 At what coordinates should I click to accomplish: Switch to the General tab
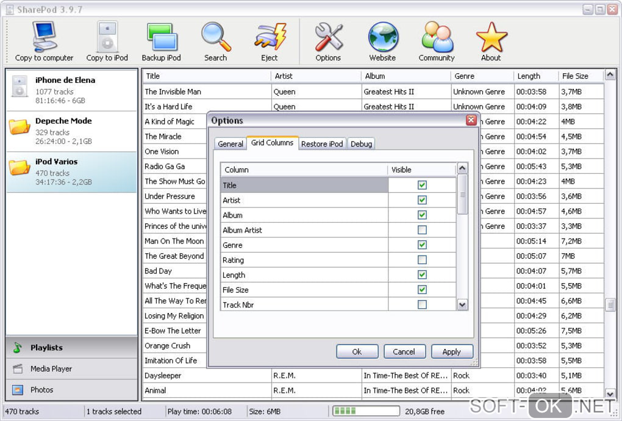(x=231, y=144)
